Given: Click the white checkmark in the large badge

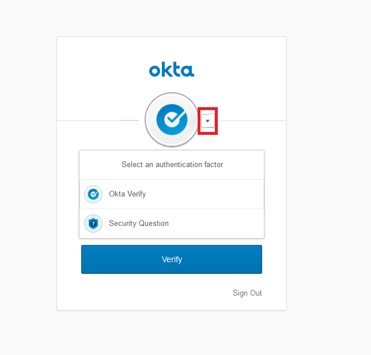Looking at the screenshot, I should (x=173, y=119).
